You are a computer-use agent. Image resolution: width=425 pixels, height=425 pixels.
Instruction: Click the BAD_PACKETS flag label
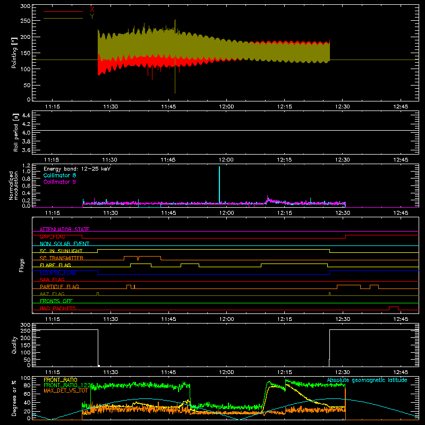58,308
